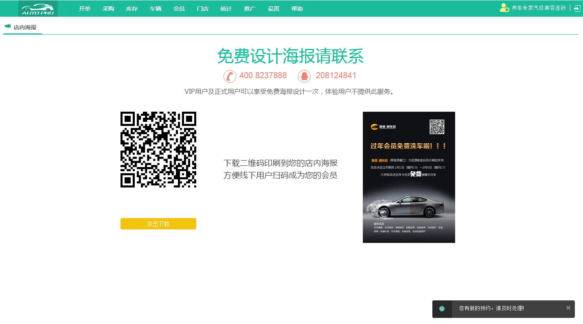
Task: Click phone number 400 8237888
Action: pyautogui.click(x=263, y=75)
